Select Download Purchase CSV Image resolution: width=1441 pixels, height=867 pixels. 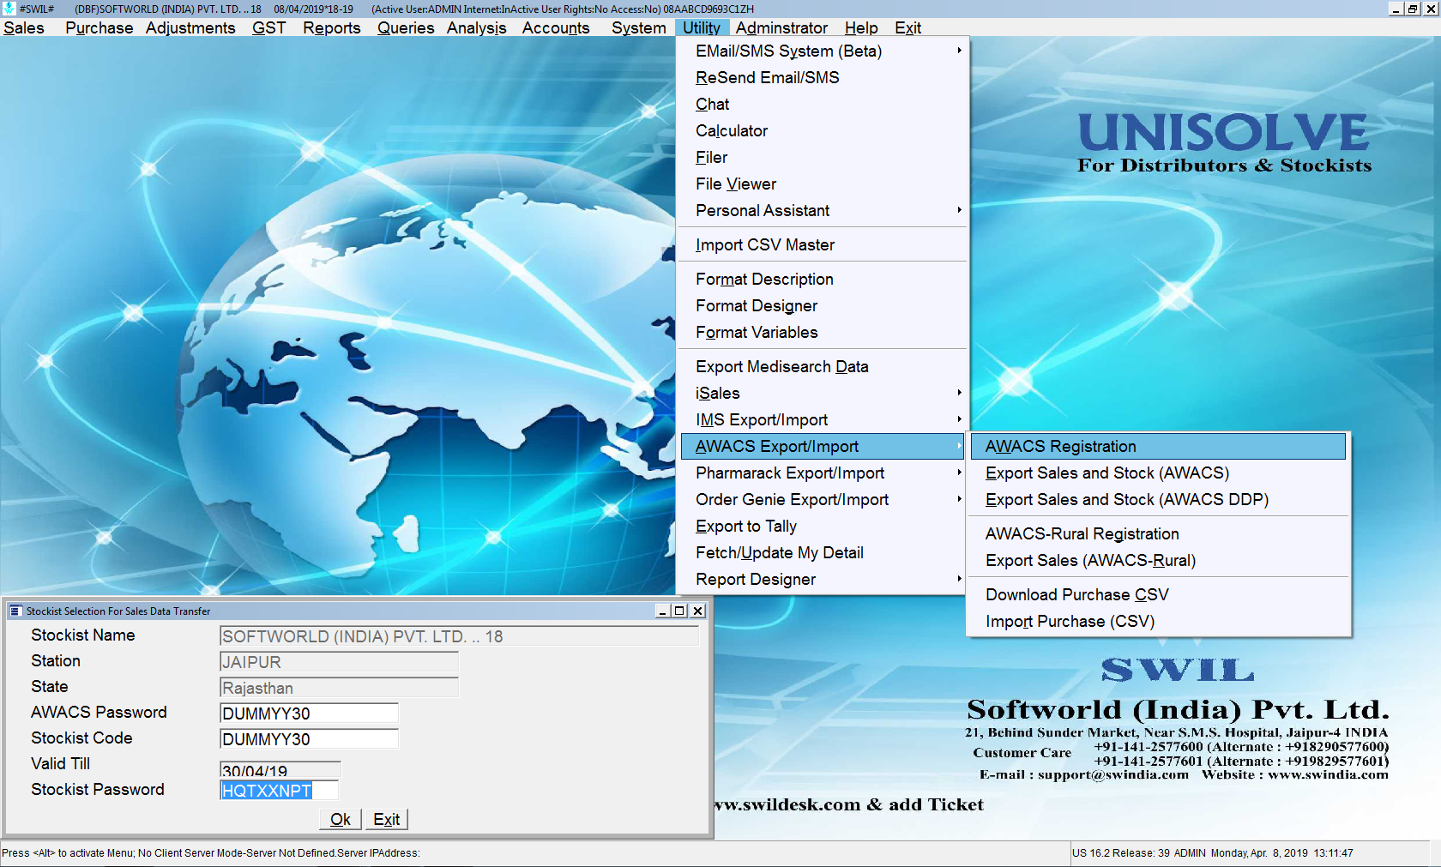pyautogui.click(x=1158, y=594)
